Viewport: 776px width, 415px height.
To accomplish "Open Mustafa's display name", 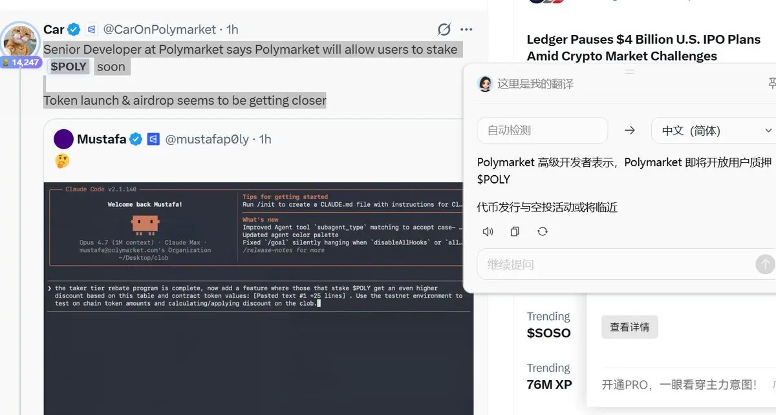I will (x=102, y=139).
